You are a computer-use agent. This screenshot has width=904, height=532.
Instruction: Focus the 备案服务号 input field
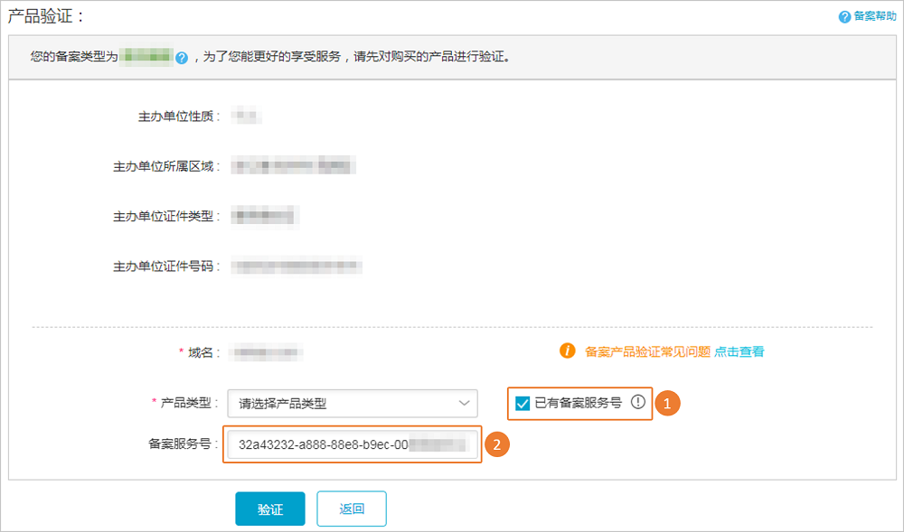click(x=353, y=445)
